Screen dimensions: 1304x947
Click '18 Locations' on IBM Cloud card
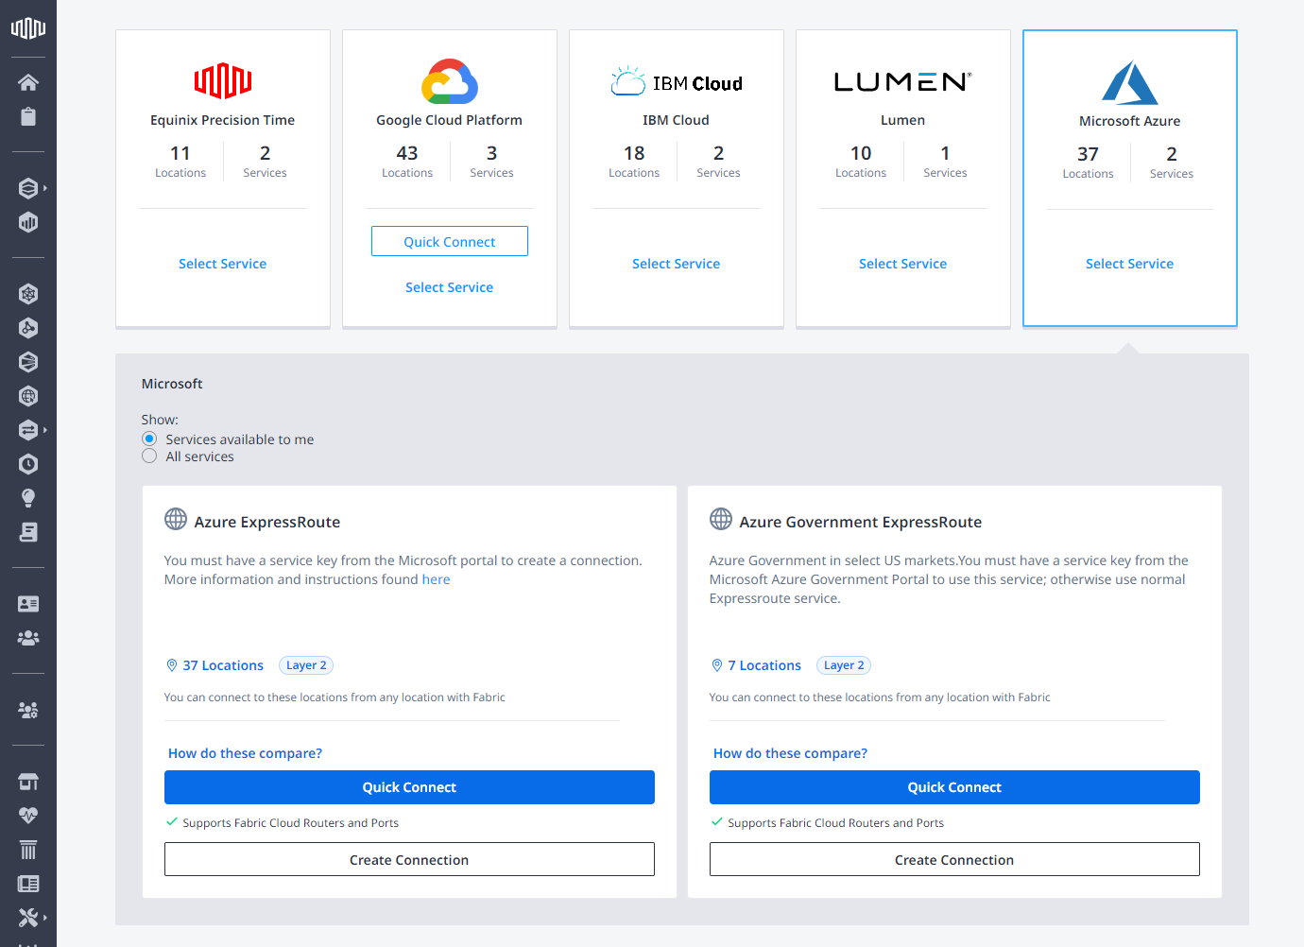[634, 161]
